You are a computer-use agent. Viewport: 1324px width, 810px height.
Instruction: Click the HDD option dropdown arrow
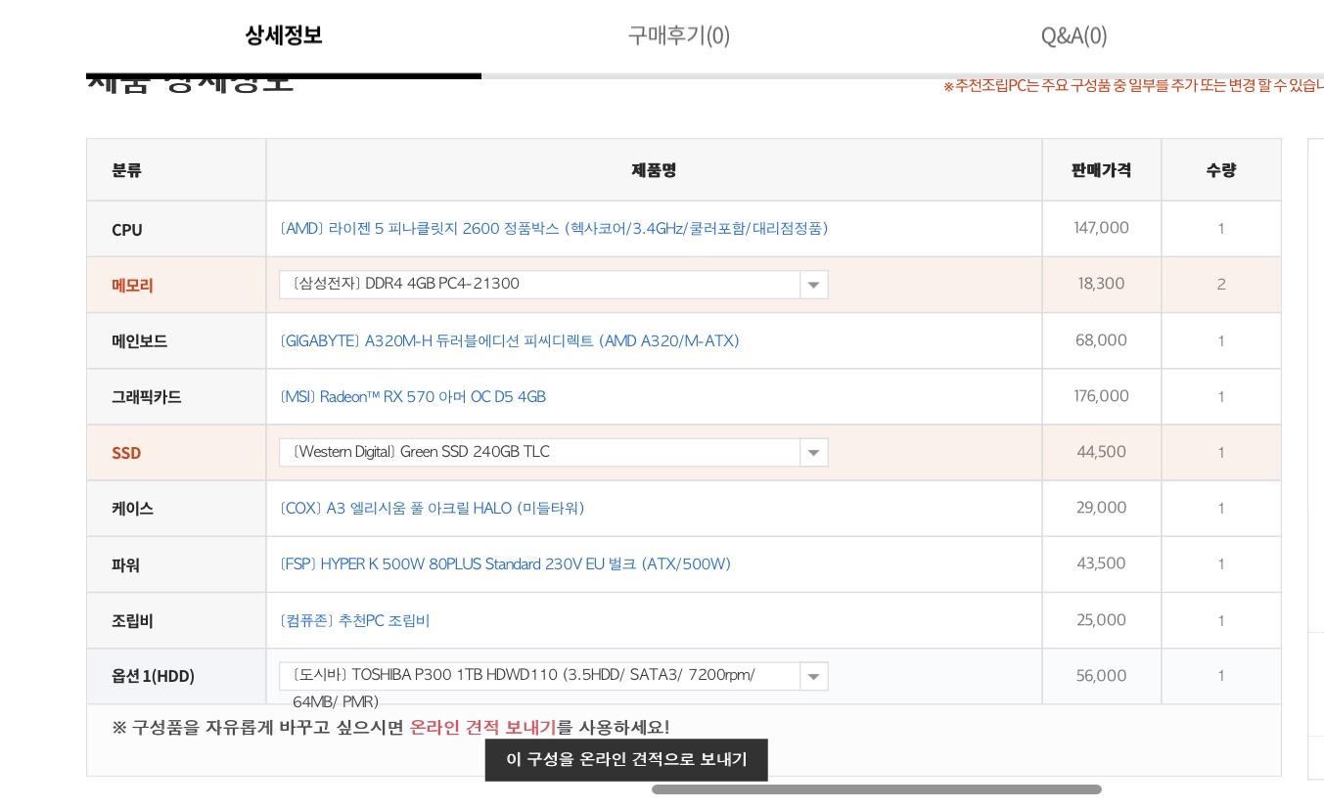coord(813,677)
